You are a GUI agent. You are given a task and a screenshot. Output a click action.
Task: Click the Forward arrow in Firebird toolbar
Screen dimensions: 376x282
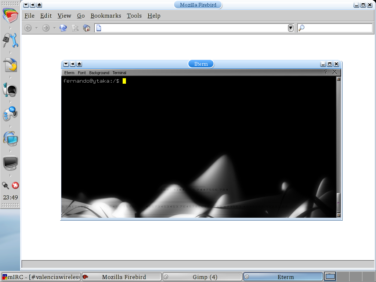tap(46, 28)
